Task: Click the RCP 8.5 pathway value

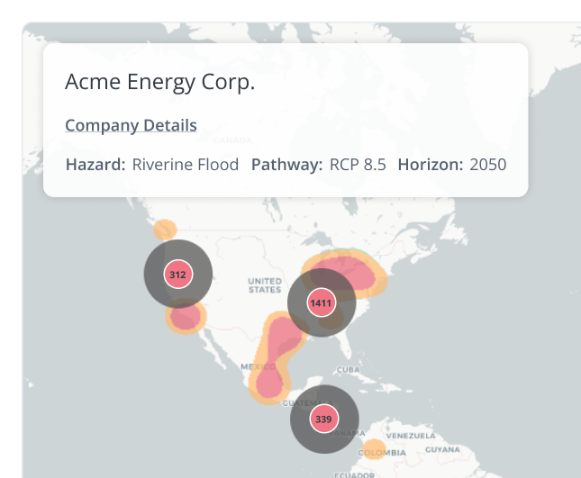Action: tap(358, 165)
